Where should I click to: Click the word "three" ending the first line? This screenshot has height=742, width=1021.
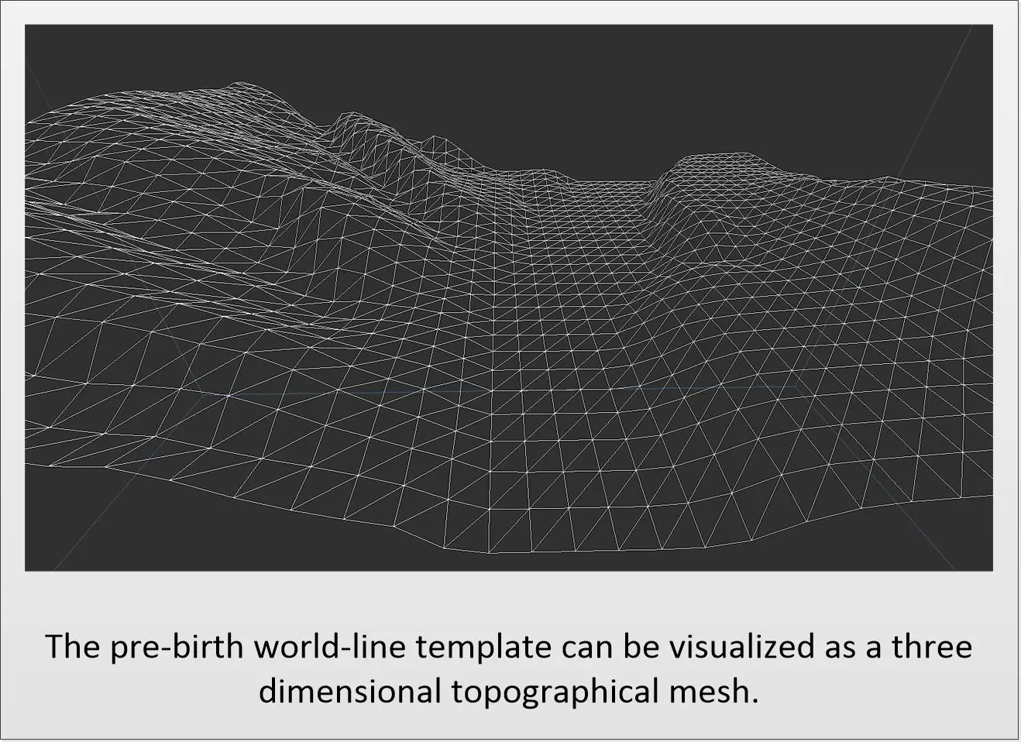[x=932, y=647]
